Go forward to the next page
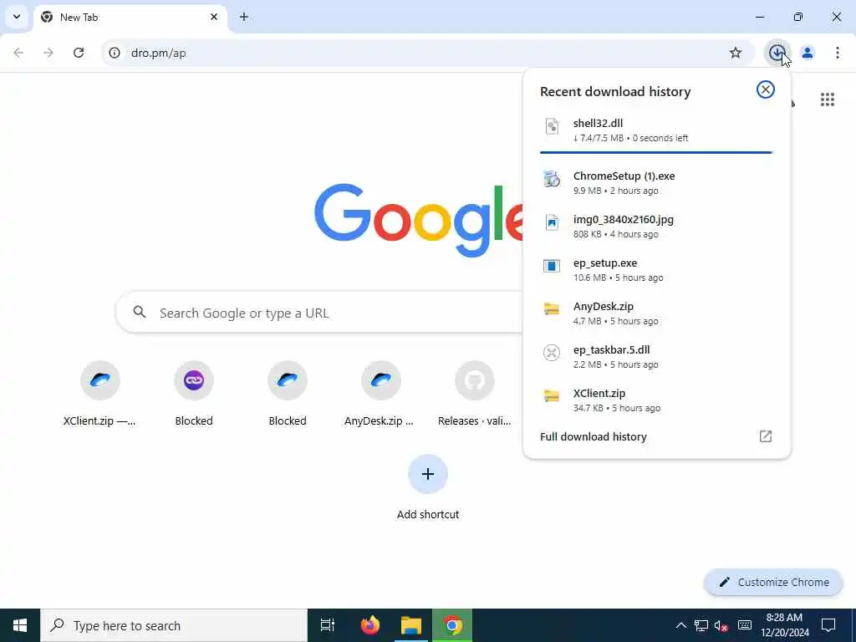 [48, 53]
